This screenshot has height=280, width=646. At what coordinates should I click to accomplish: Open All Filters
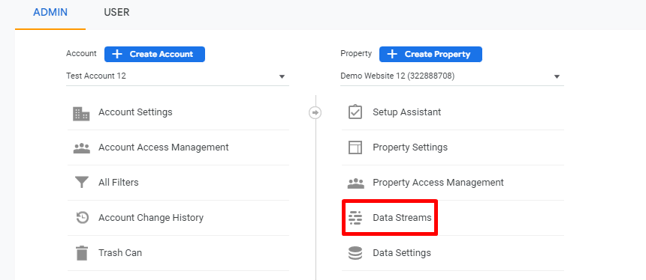pos(178,183)
